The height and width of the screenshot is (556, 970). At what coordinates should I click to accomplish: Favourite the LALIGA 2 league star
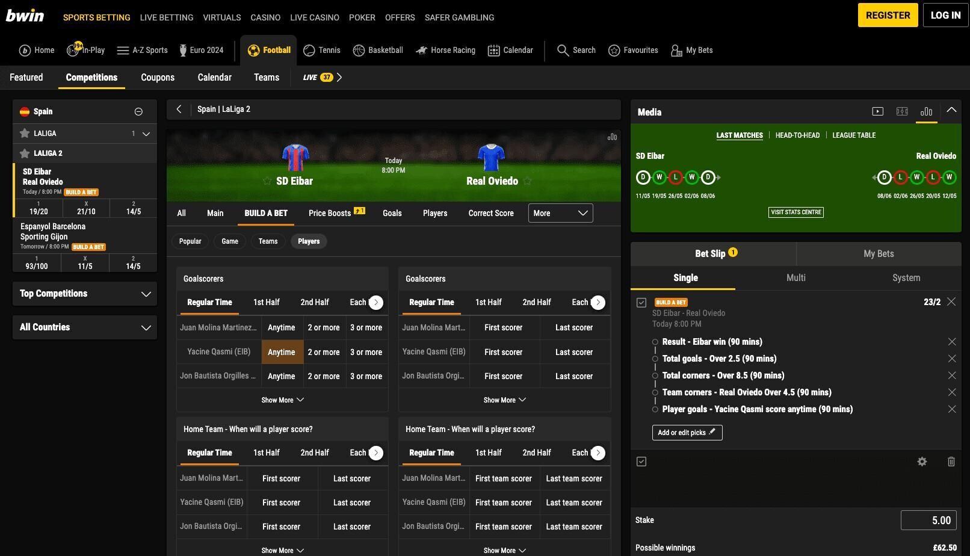25,153
